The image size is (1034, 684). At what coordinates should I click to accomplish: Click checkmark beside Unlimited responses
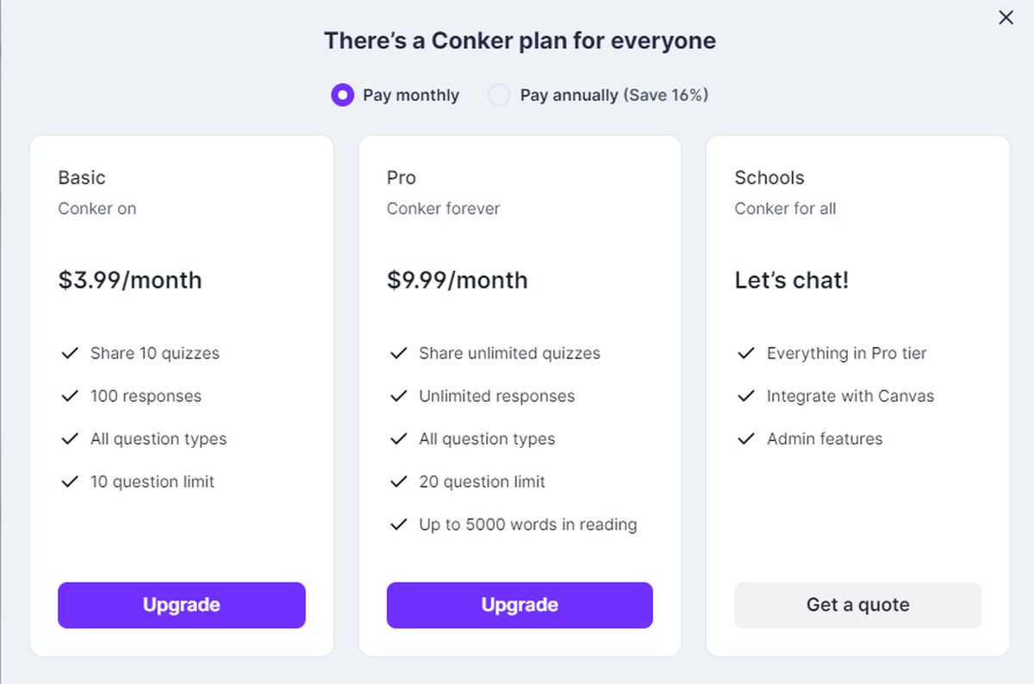click(398, 396)
